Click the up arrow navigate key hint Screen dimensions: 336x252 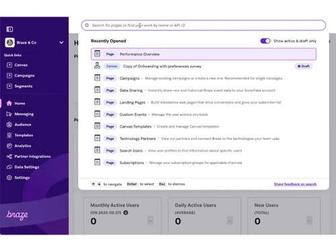coord(93,184)
